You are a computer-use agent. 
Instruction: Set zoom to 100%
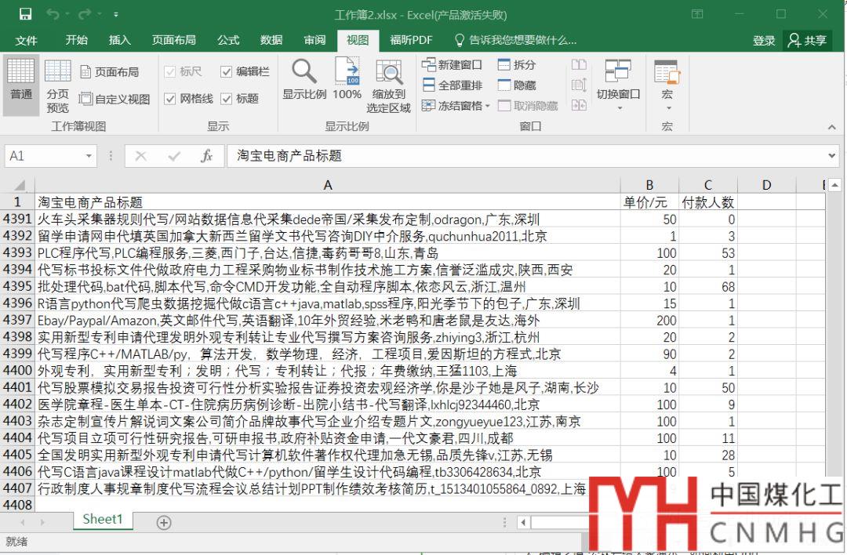click(347, 79)
